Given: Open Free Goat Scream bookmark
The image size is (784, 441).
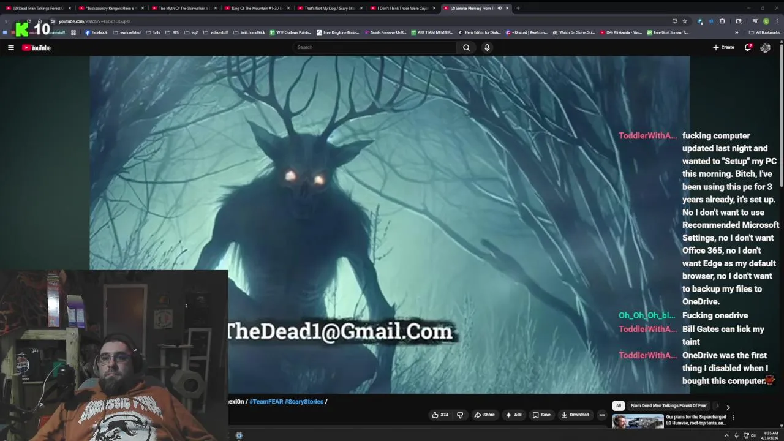Looking at the screenshot, I should click(668, 32).
